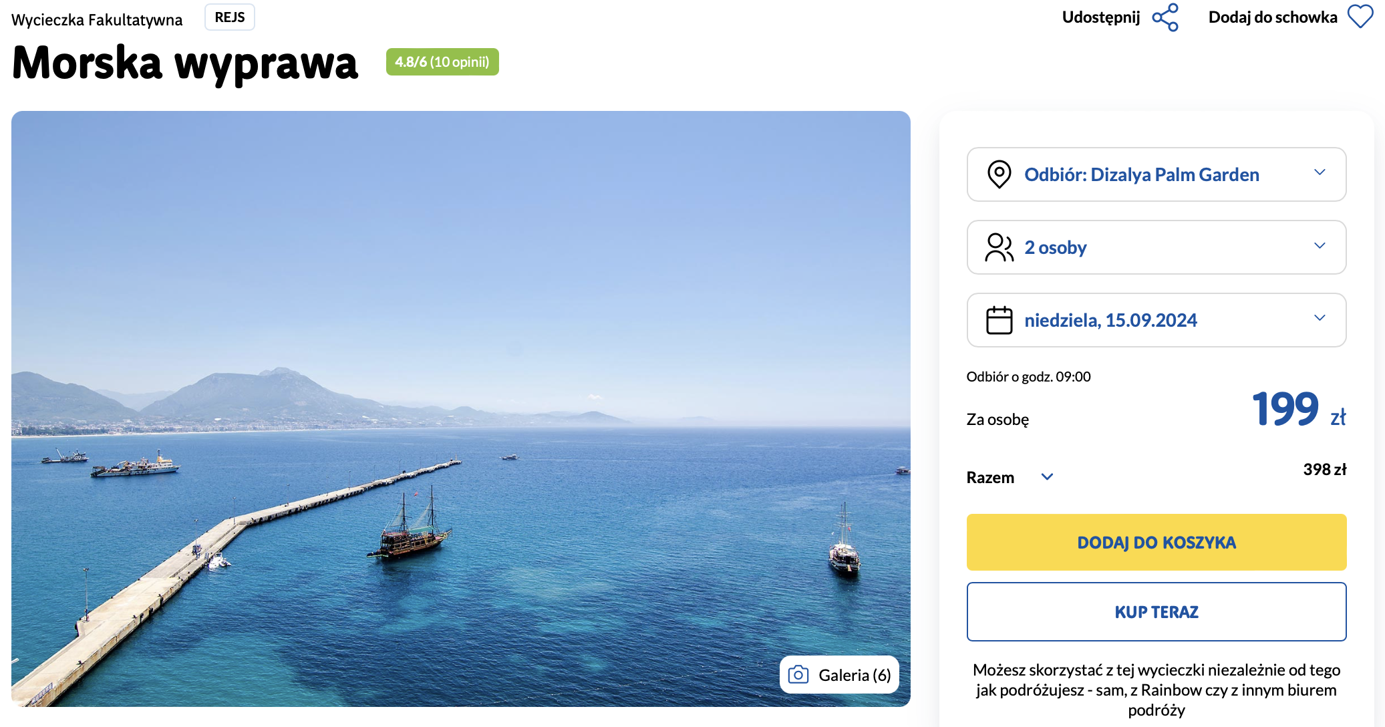Click the Wycieczka Fakultatywna label
The width and height of the screenshot is (1385, 727).
pyautogui.click(x=97, y=20)
